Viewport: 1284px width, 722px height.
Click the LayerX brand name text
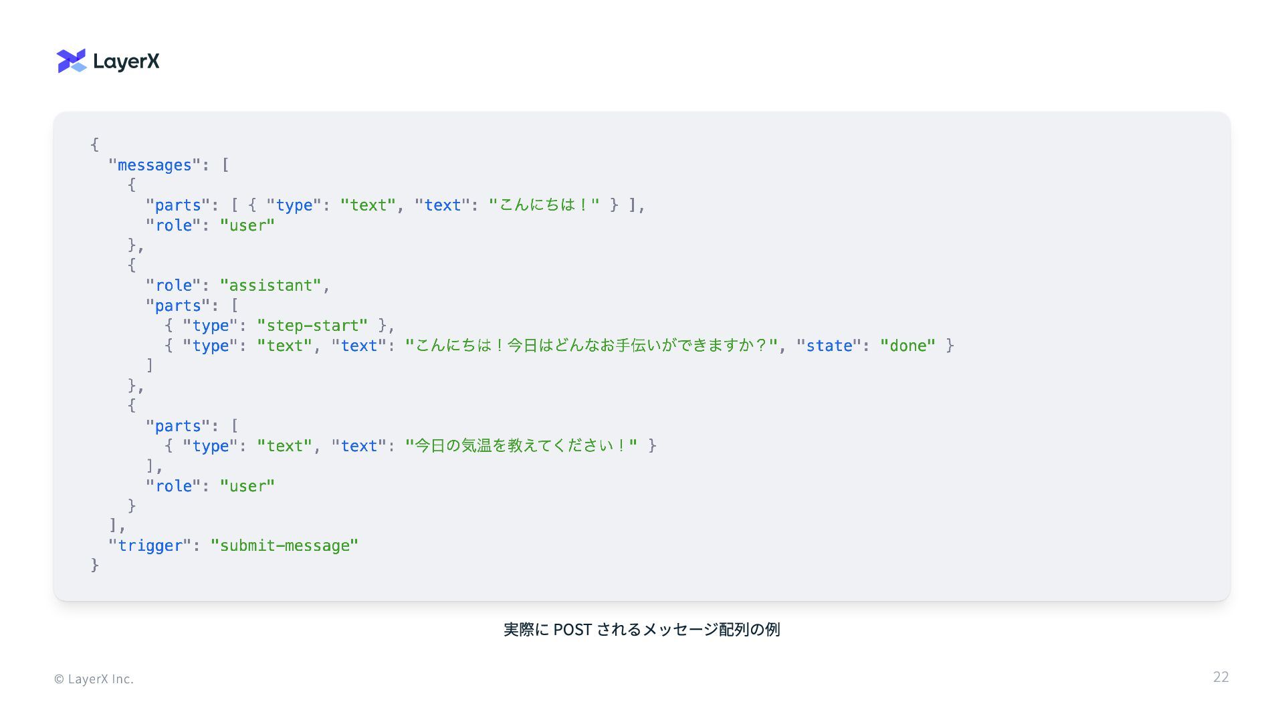point(126,62)
